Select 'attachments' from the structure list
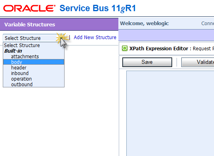Viewport: 214px width, 156px height. pyautogui.click(x=33, y=56)
